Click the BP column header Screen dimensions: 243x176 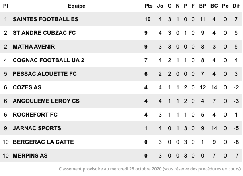click(x=202, y=6)
